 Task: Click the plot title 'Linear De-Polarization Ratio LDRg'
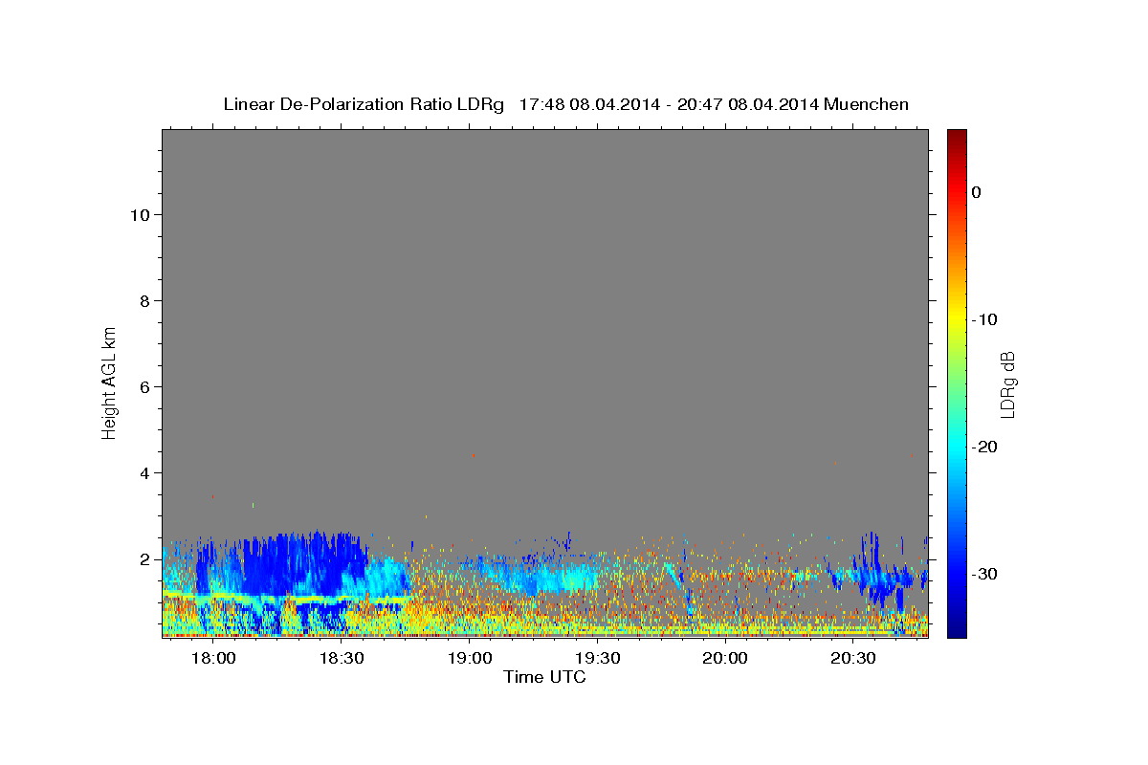point(364,104)
